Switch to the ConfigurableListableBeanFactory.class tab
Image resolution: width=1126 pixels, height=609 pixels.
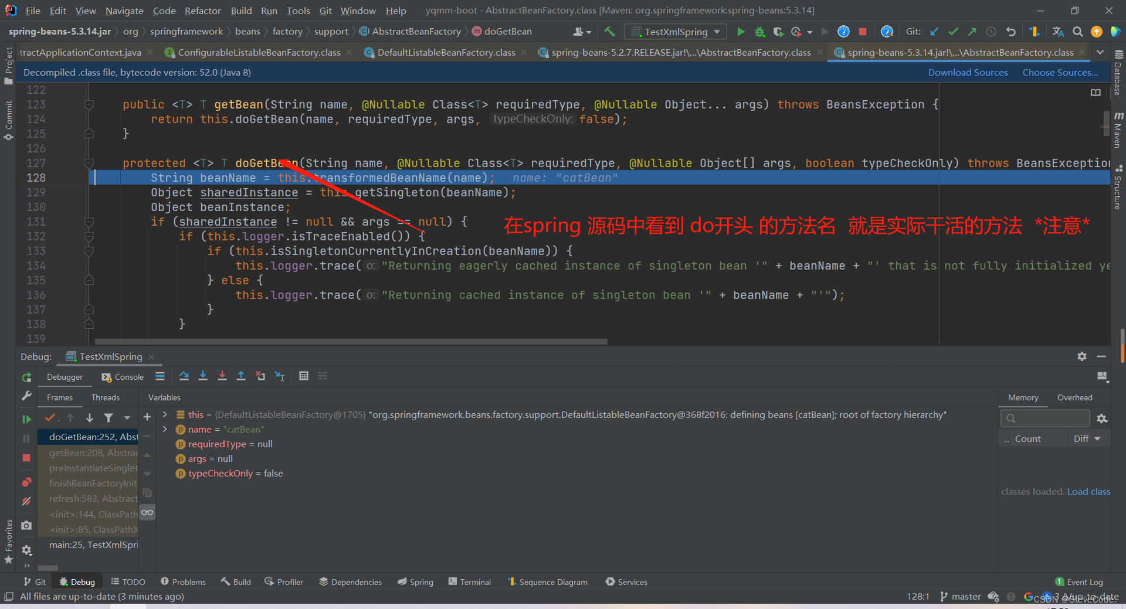coord(259,52)
